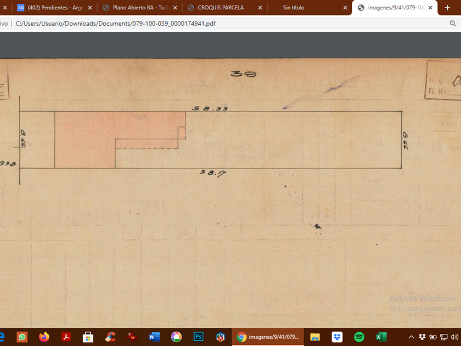Click the Dropbox system tray icon
Screen dimensions: 461x346
pos(422,337)
